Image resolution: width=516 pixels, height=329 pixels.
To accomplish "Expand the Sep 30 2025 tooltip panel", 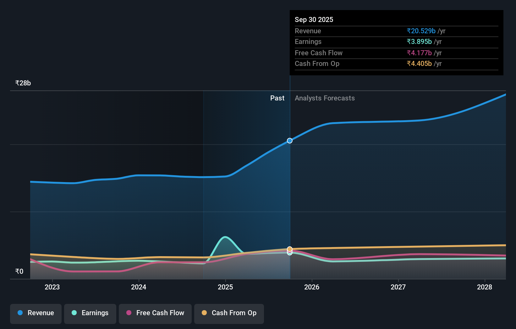I will [314, 19].
